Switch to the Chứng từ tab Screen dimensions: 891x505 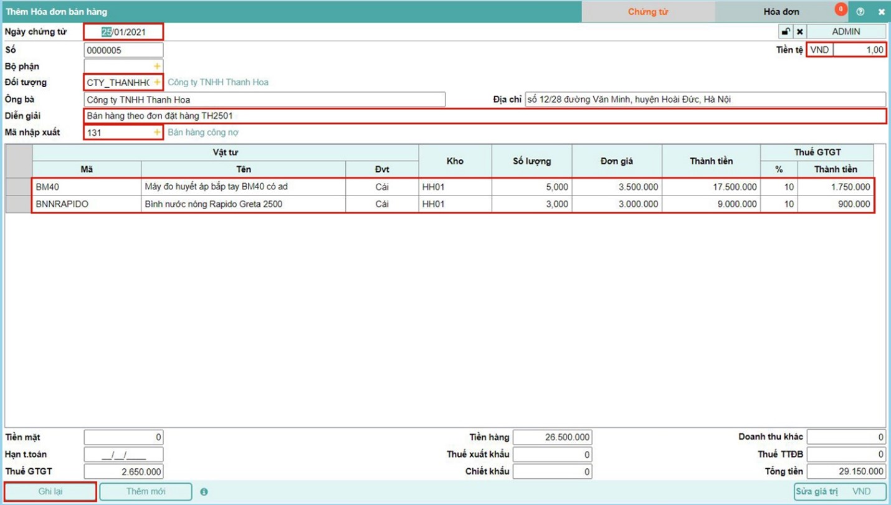point(648,12)
